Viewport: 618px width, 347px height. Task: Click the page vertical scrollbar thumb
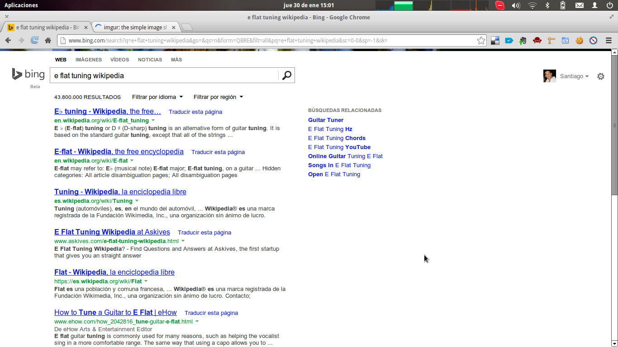(614, 125)
